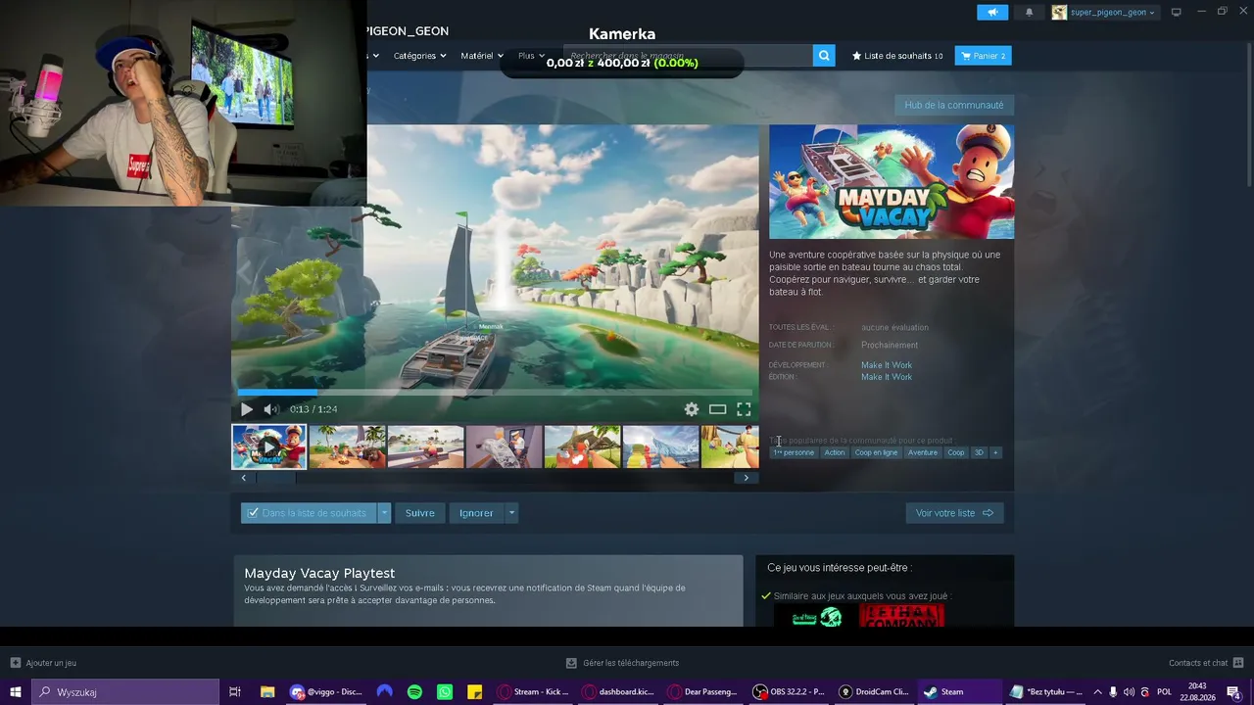Open Spotify from the taskbar
The height and width of the screenshot is (705, 1254).
click(x=414, y=692)
